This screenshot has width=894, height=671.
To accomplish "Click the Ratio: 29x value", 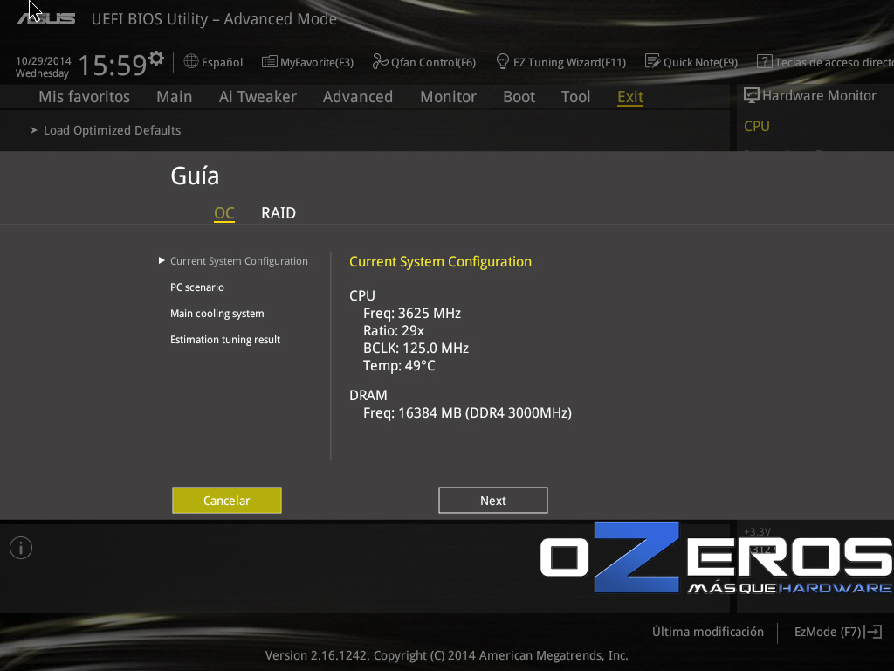I will point(394,330).
